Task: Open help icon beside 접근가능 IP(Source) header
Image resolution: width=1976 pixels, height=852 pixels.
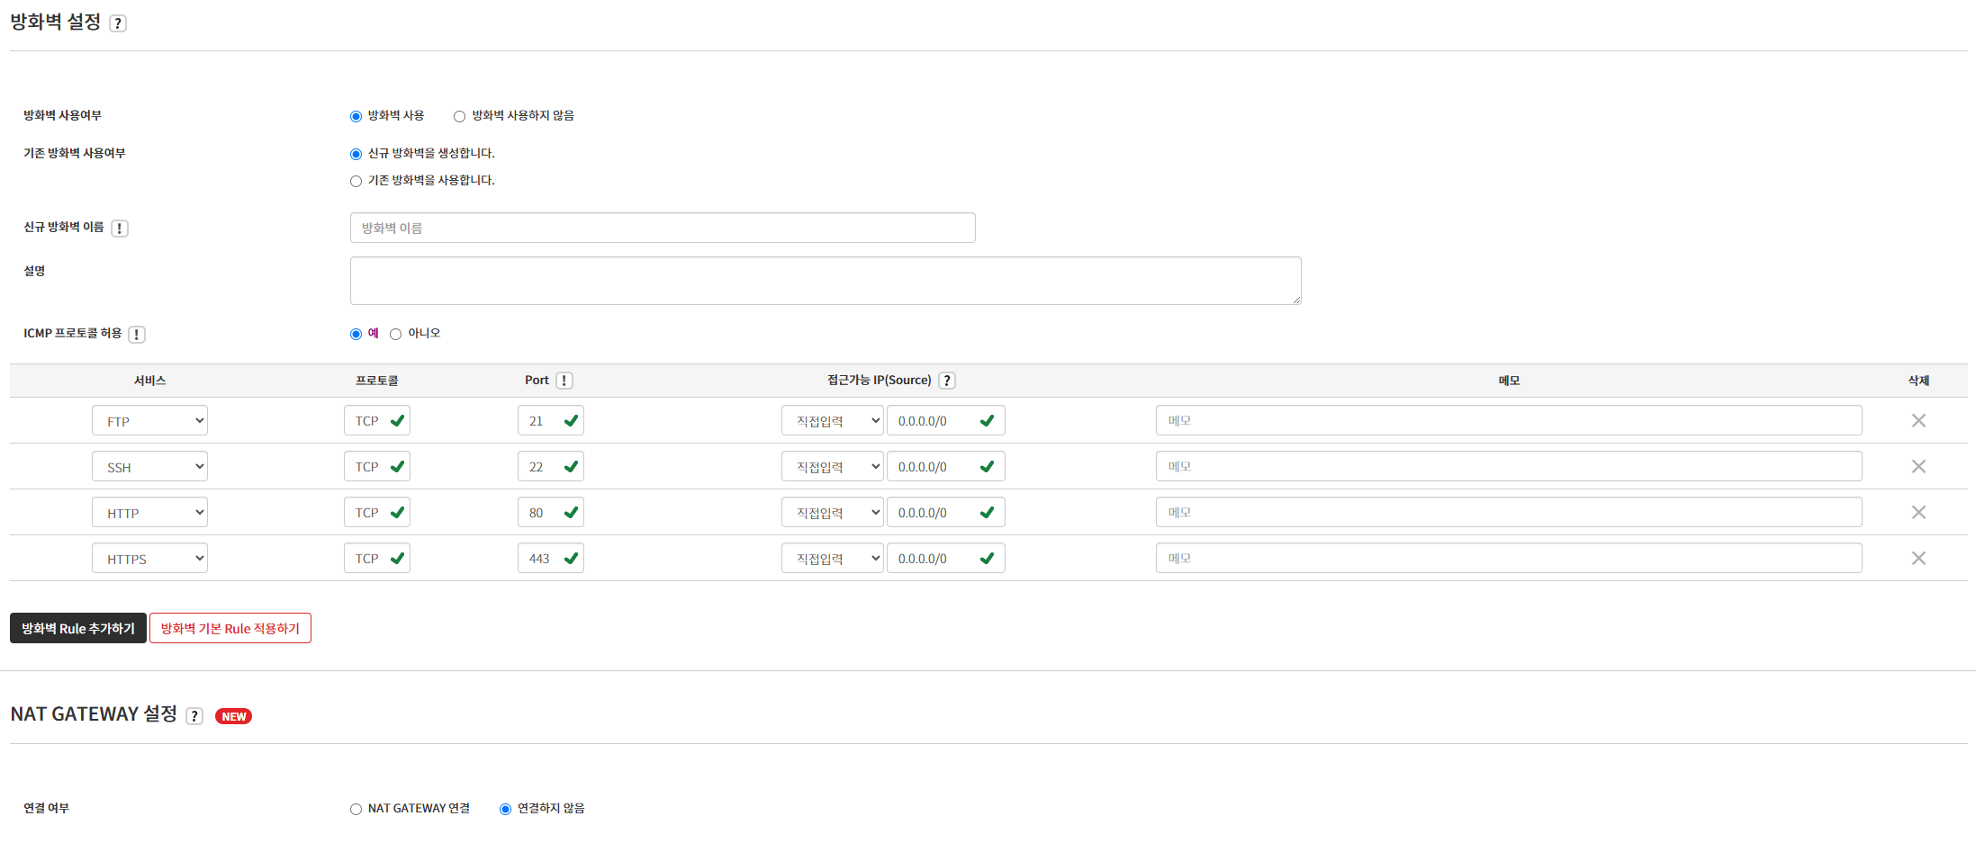Action: click(x=947, y=381)
